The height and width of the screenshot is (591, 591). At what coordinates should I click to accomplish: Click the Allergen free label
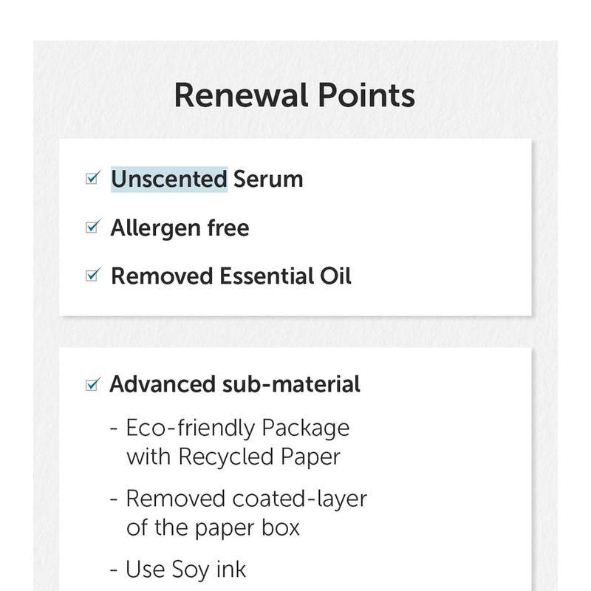pyautogui.click(x=180, y=228)
